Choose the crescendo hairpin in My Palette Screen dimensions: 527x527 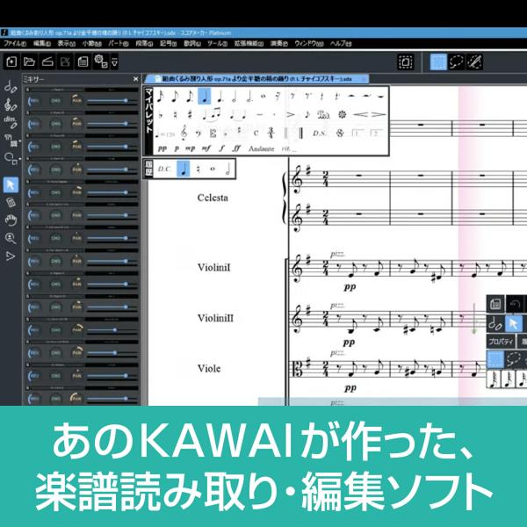[361, 115]
